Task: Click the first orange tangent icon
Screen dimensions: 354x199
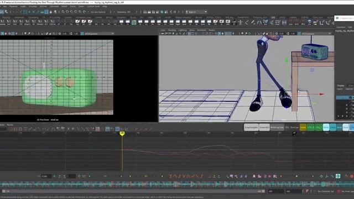Action: (171, 176)
